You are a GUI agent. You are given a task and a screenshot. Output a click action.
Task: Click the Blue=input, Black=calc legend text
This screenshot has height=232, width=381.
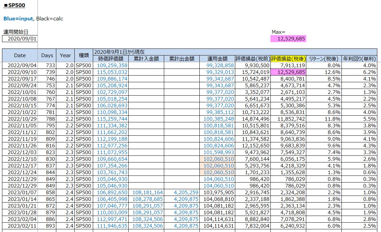tap(33, 19)
